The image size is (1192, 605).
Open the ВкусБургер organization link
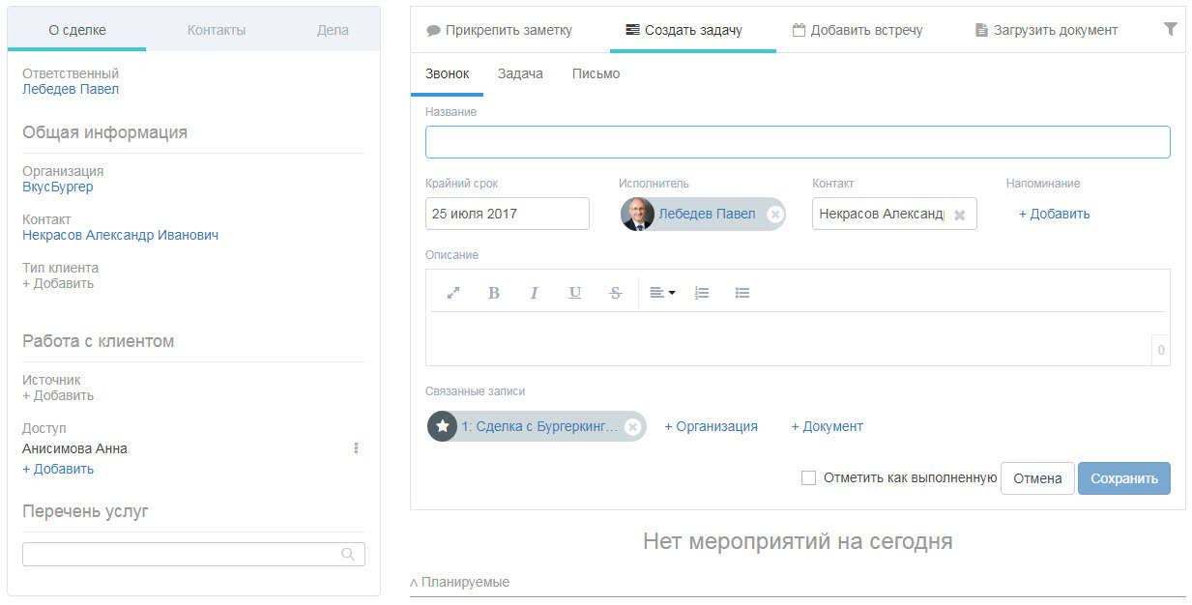(x=58, y=187)
